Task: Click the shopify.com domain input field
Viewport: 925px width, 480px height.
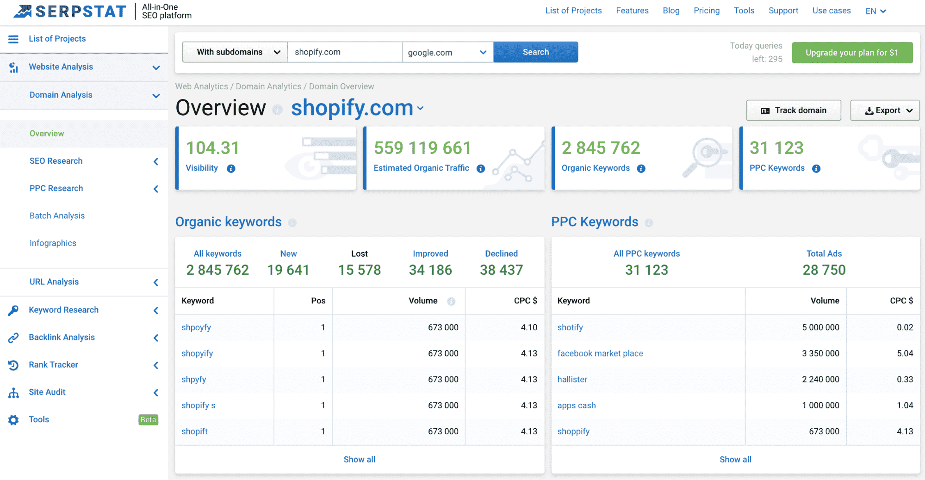Action: click(x=344, y=52)
